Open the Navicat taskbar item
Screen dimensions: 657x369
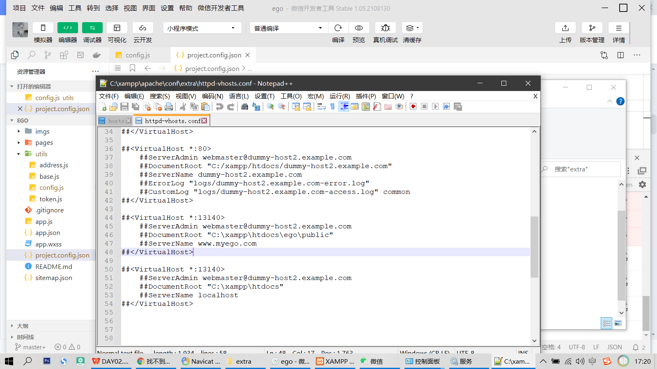(x=201, y=361)
